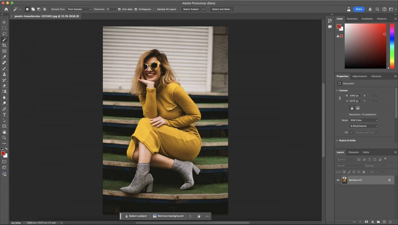
Task: Collapse the Canvas section in Properties
Action: click(337, 90)
